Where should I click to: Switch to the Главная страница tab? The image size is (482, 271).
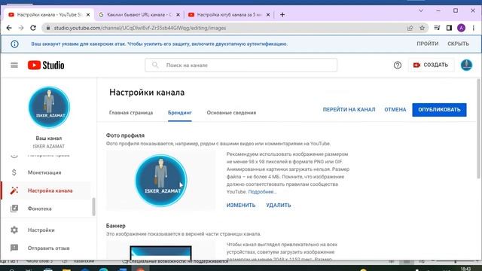131,112
